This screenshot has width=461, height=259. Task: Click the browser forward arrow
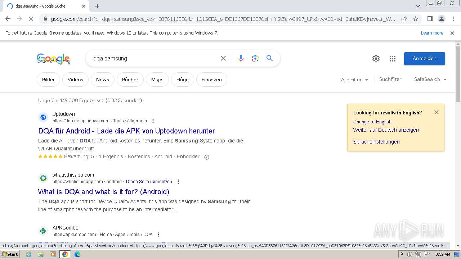19,19
